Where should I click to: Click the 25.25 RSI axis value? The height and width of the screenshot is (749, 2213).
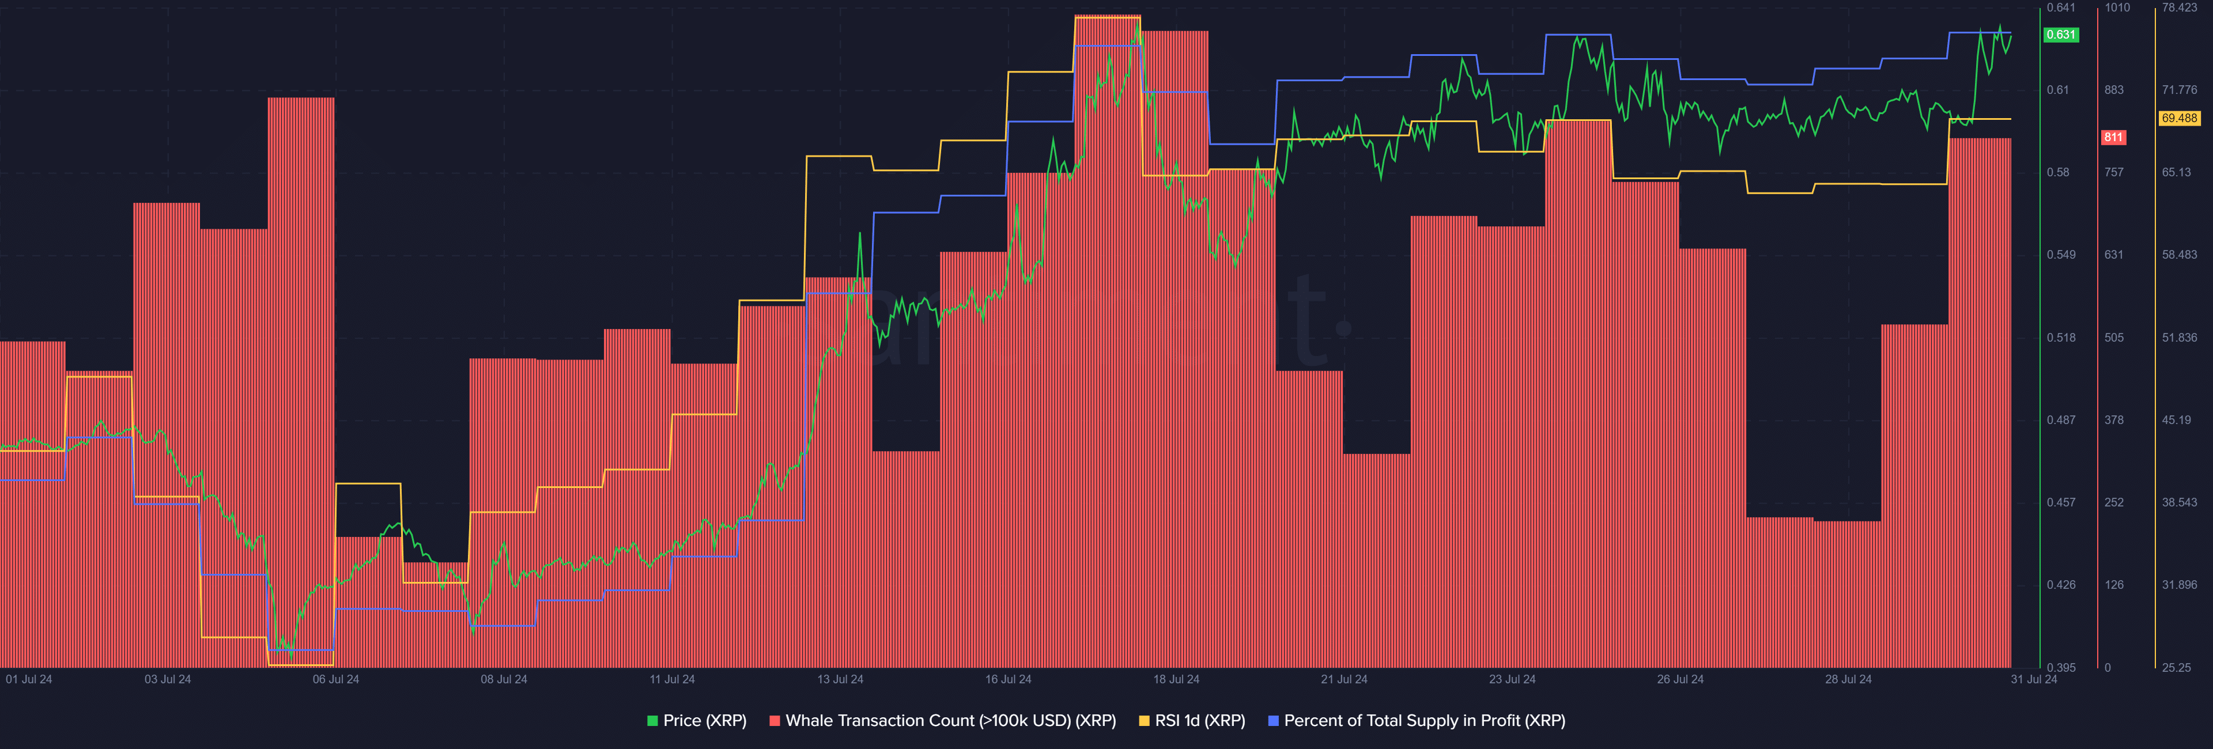2176,667
